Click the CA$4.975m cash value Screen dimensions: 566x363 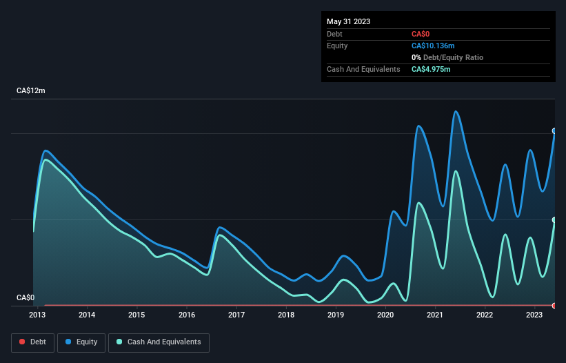click(x=431, y=69)
